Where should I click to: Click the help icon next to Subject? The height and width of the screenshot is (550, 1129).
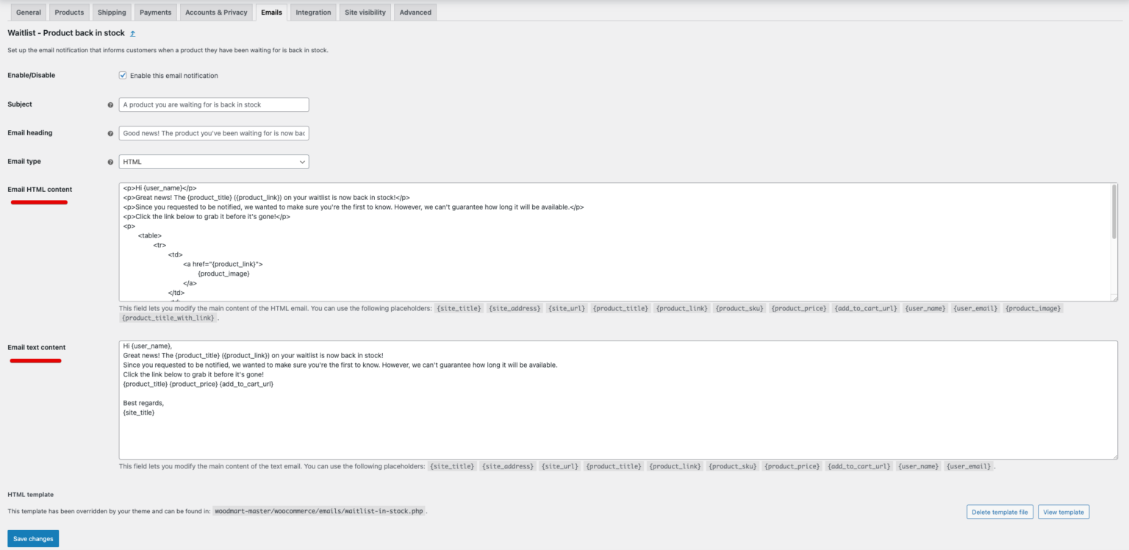coord(110,105)
